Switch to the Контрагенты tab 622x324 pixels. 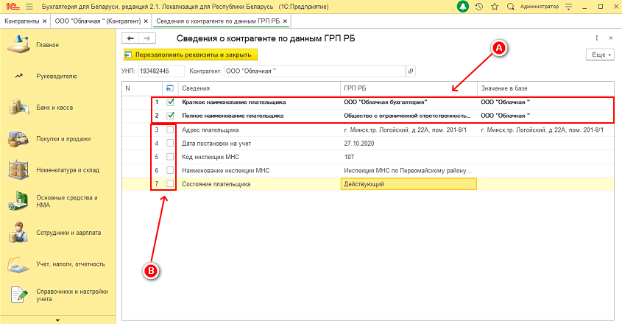pos(22,21)
